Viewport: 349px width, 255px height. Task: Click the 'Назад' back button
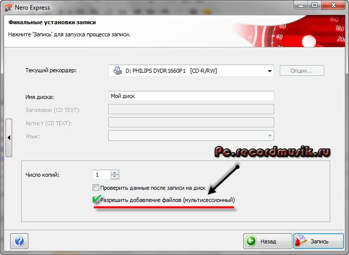pos(268,241)
